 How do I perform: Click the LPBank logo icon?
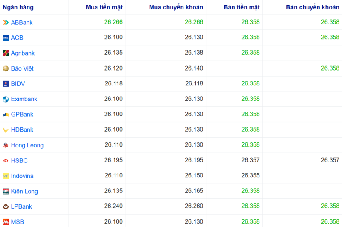click(x=6, y=206)
